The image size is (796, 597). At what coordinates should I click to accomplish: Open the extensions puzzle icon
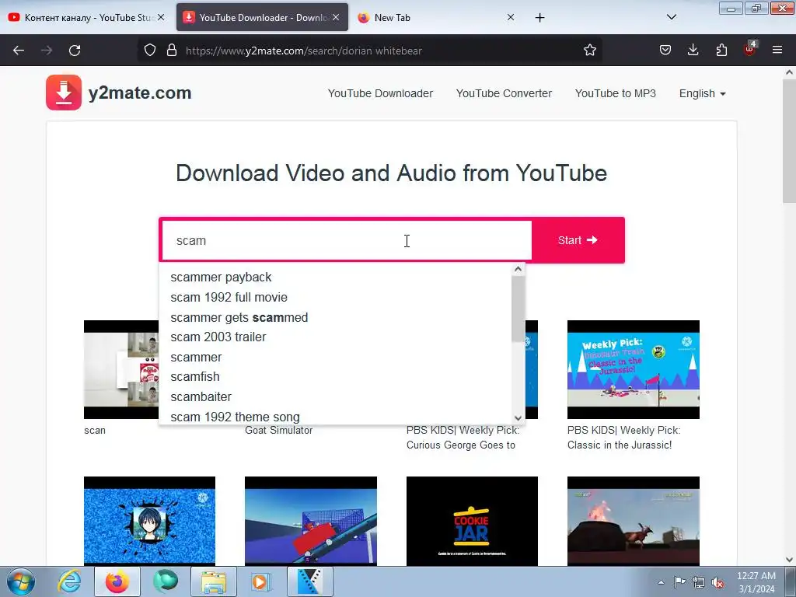coord(721,51)
